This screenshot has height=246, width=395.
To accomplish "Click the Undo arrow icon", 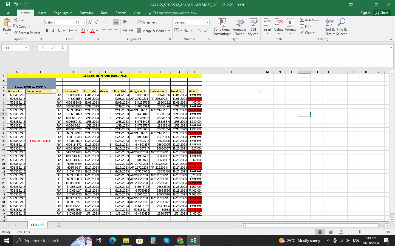I will pyautogui.click(x=16, y=4).
